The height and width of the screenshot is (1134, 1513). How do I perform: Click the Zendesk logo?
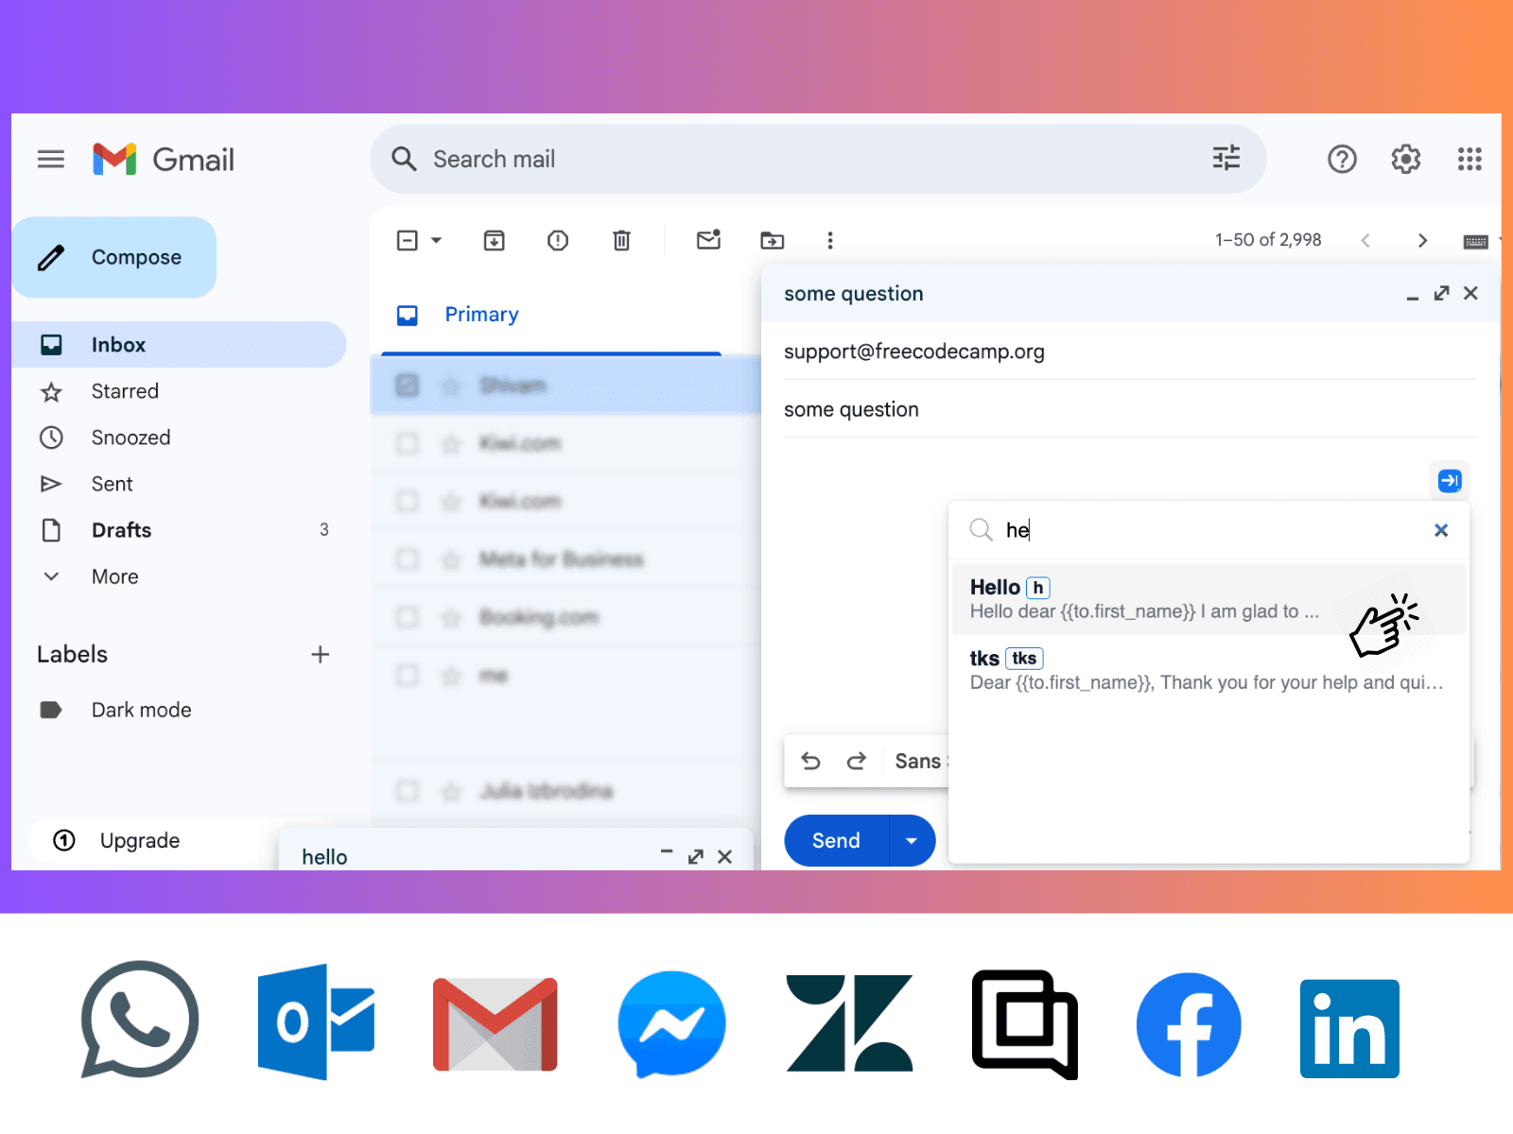(849, 1023)
